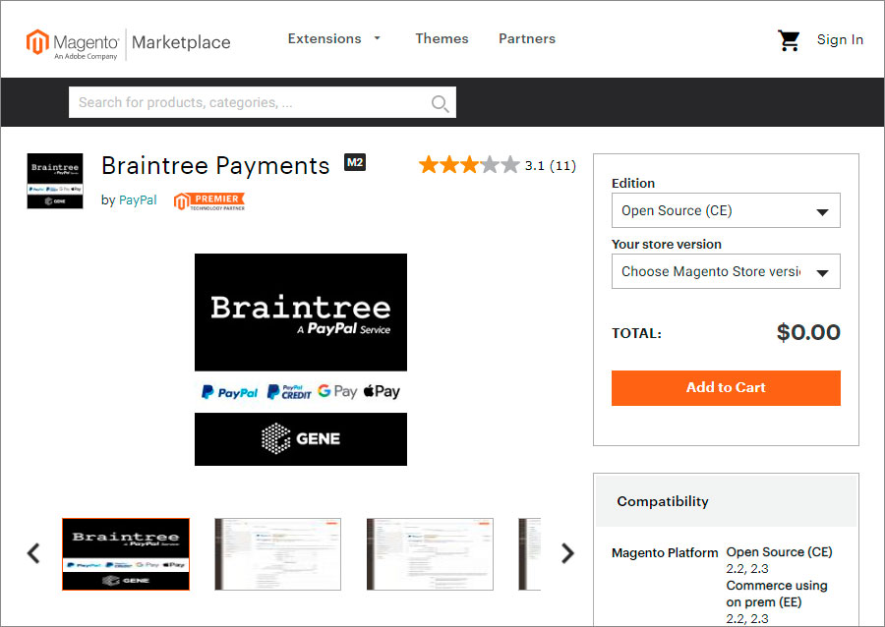The height and width of the screenshot is (627, 885).
Task: Open the shopping cart icon
Action: click(x=789, y=40)
